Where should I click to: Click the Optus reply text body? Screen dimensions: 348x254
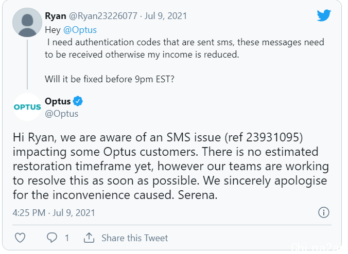pos(171,166)
